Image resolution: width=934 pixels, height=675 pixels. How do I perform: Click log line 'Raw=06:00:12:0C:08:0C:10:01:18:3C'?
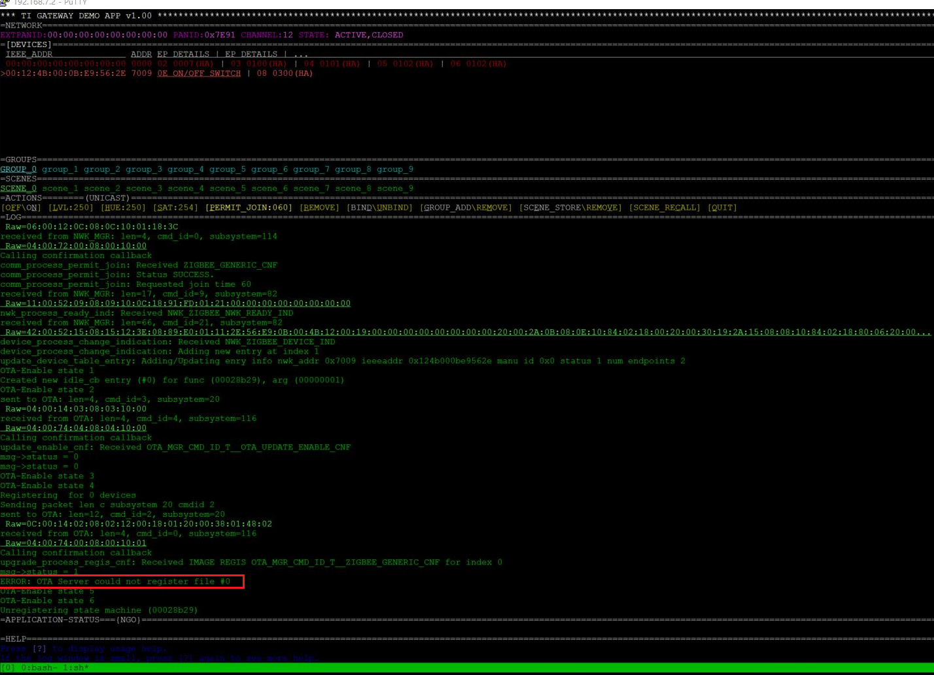coord(92,227)
